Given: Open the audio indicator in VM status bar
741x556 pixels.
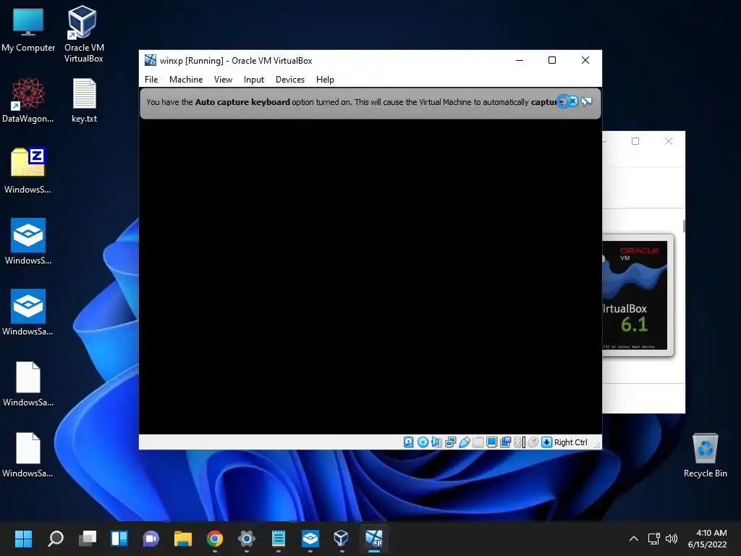Looking at the screenshot, I should (436, 442).
